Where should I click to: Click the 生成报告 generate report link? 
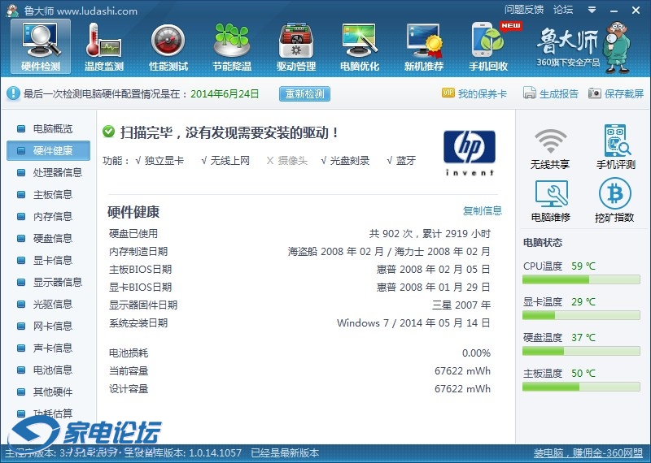pyautogui.click(x=559, y=93)
